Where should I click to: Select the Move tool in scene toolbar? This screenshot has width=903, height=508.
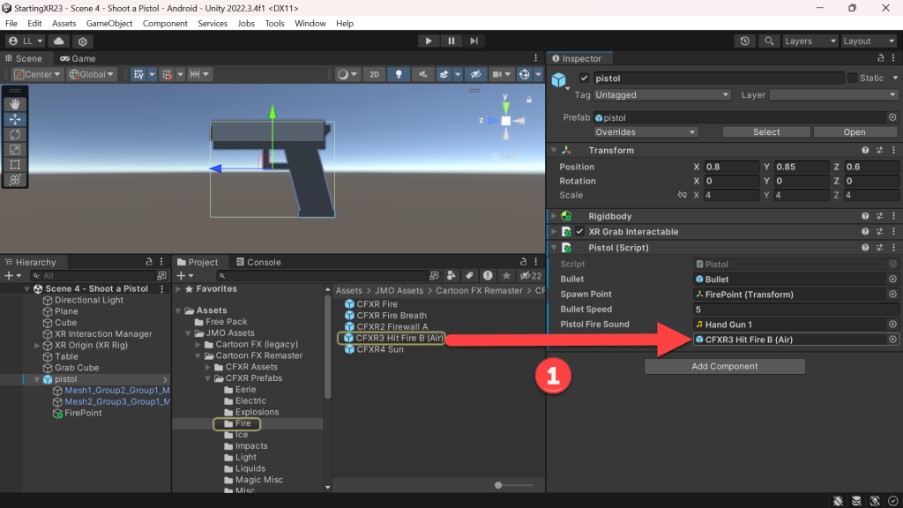click(x=15, y=119)
